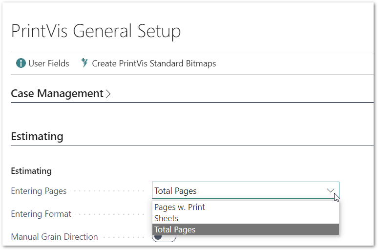Screen dimensions: 378x250
Task: Select Total Pages in the dropdown list
Action: click(x=246, y=229)
